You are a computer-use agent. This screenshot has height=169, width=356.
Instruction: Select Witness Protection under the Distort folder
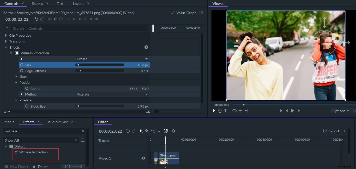(33, 152)
